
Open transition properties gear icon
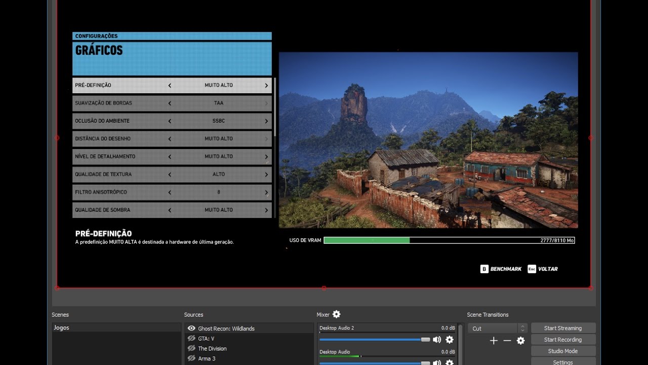point(520,341)
